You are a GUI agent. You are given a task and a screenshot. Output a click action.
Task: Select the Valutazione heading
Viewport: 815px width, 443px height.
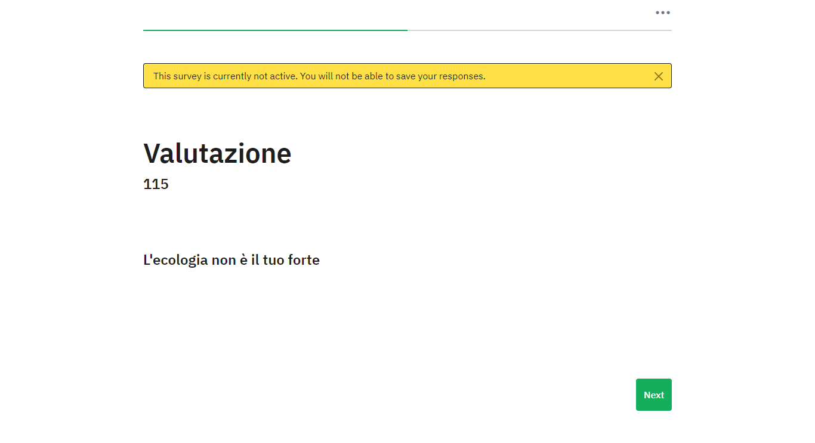click(217, 153)
